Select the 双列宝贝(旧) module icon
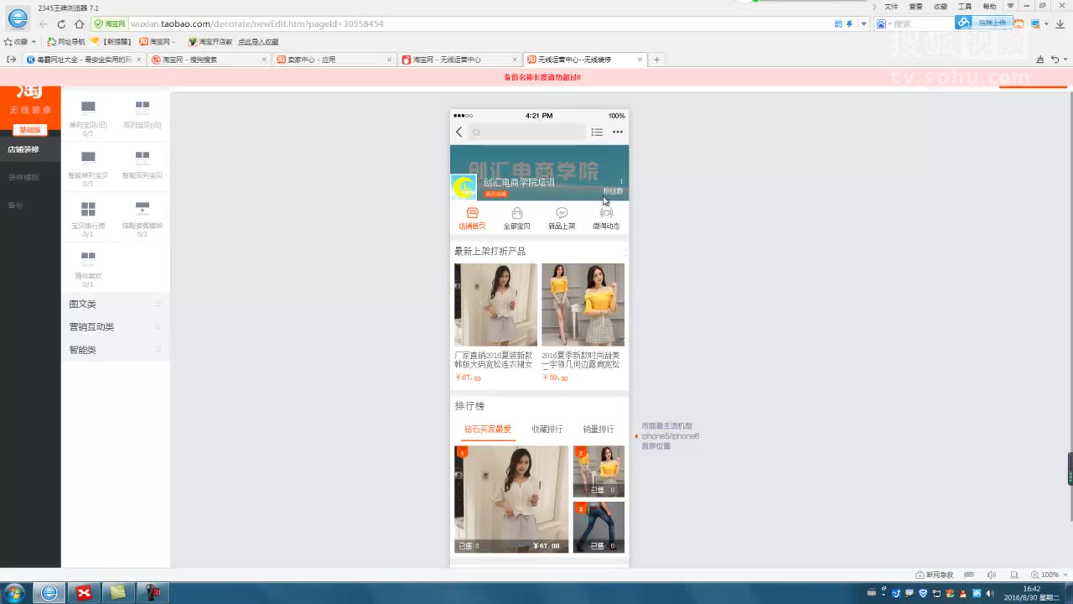The image size is (1073, 604). pos(142,107)
